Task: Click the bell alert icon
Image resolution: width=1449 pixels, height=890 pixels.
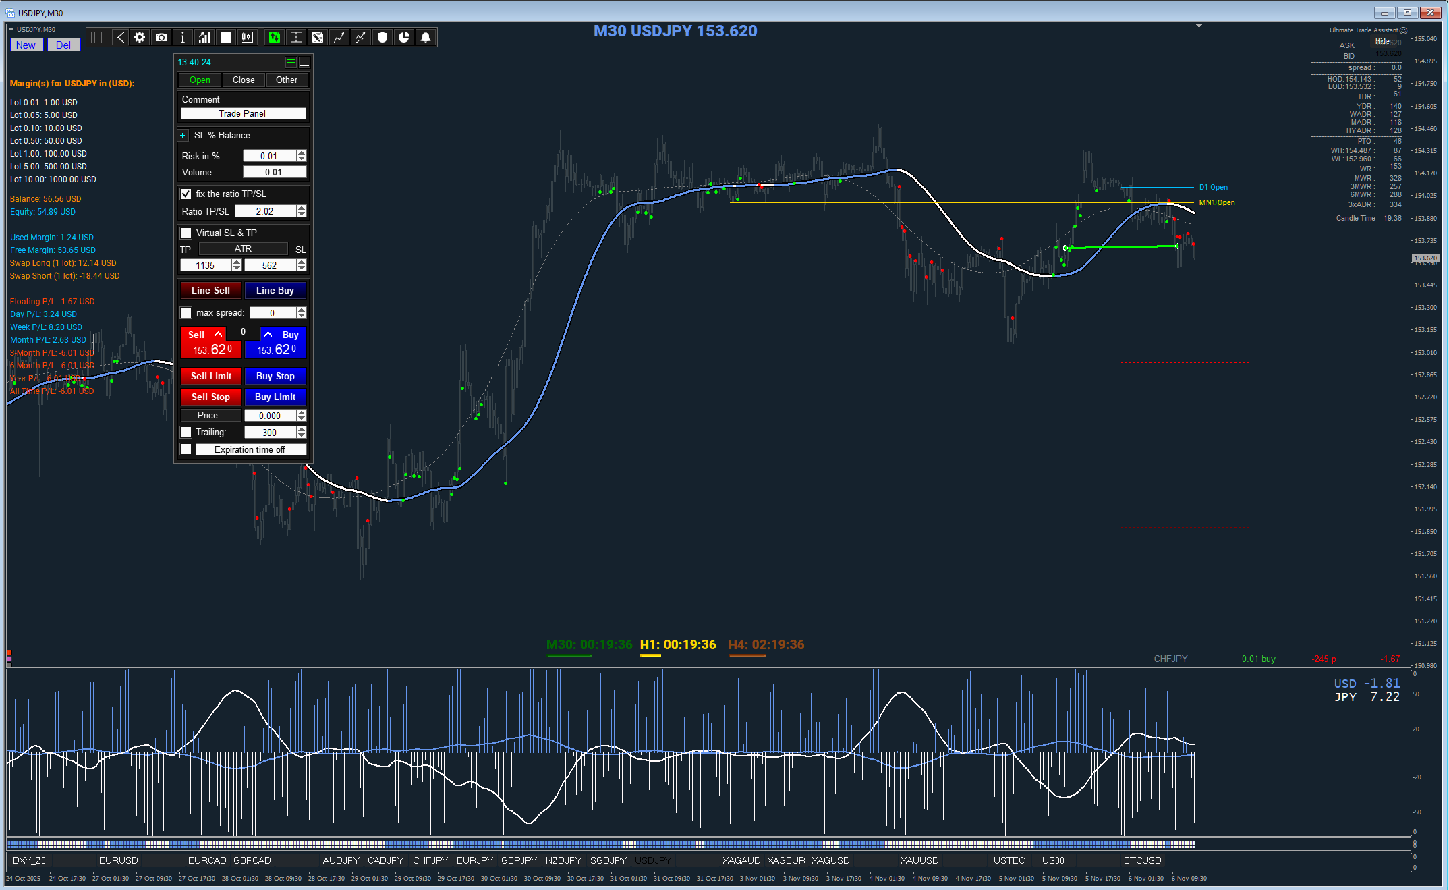Action: pyautogui.click(x=426, y=38)
